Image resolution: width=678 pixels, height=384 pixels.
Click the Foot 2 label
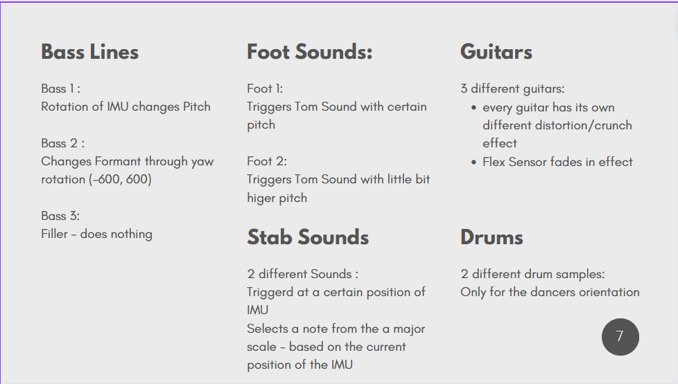point(267,161)
